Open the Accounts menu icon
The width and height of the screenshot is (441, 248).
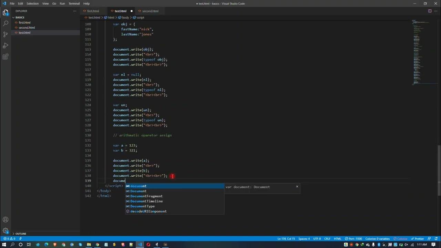(x=6, y=219)
